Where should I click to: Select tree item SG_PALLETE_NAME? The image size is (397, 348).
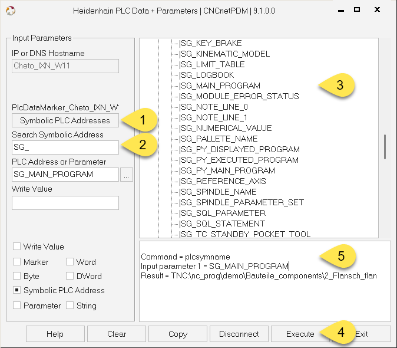(x=219, y=139)
